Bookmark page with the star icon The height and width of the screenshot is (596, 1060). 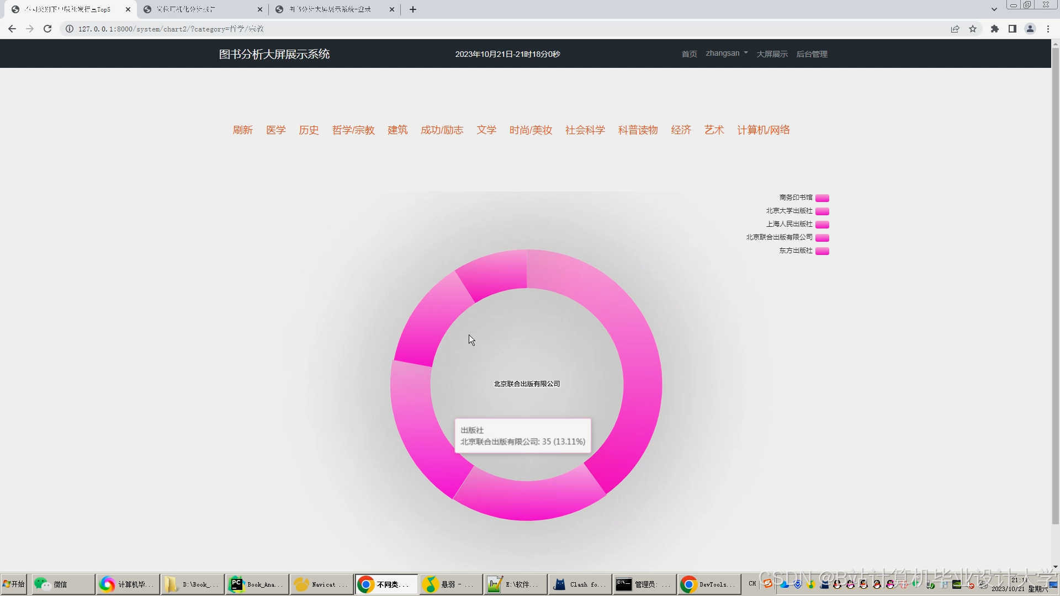pos(973,29)
